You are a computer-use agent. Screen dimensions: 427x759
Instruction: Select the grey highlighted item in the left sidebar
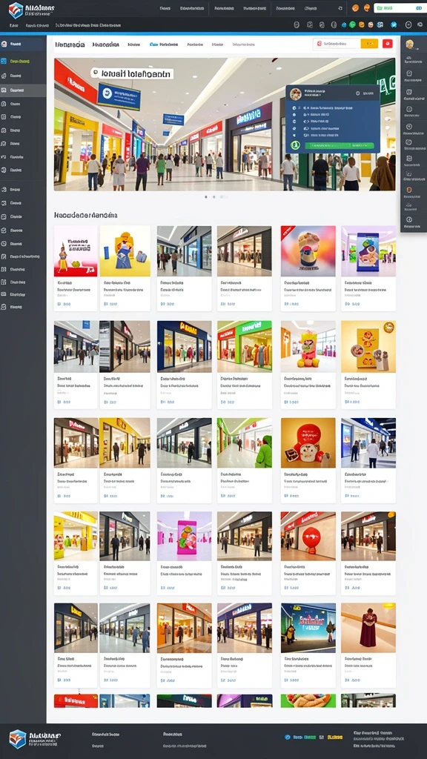pos(23,90)
